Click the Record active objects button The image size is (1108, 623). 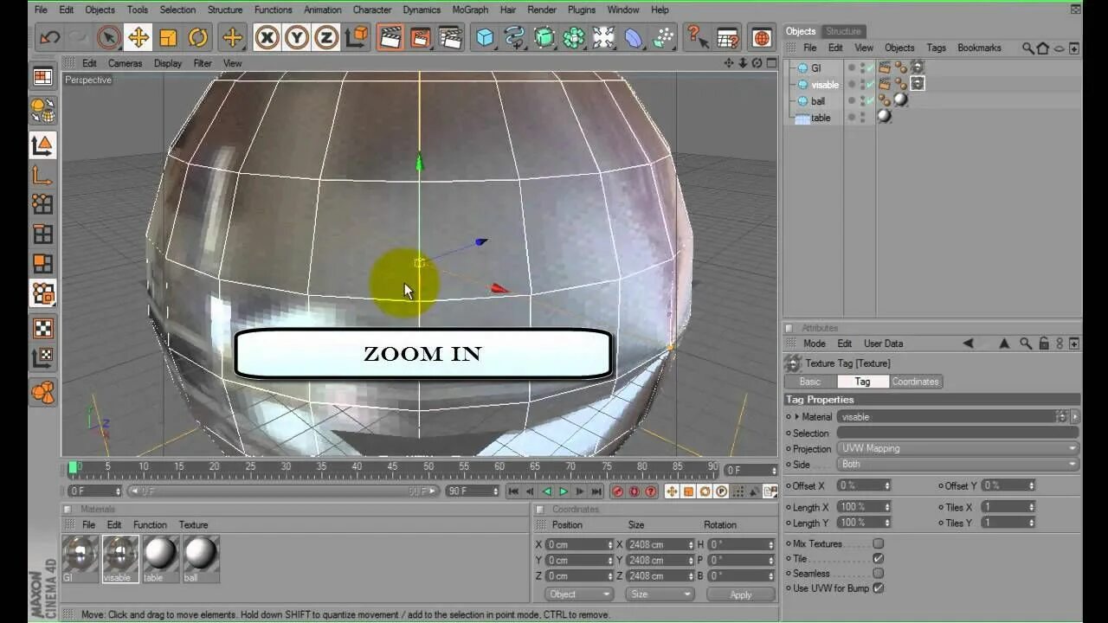[x=618, y=491]
